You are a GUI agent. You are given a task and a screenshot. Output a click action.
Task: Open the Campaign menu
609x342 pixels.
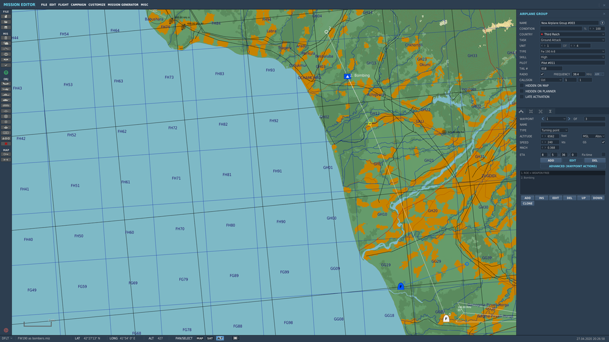[x=79, y=5]
